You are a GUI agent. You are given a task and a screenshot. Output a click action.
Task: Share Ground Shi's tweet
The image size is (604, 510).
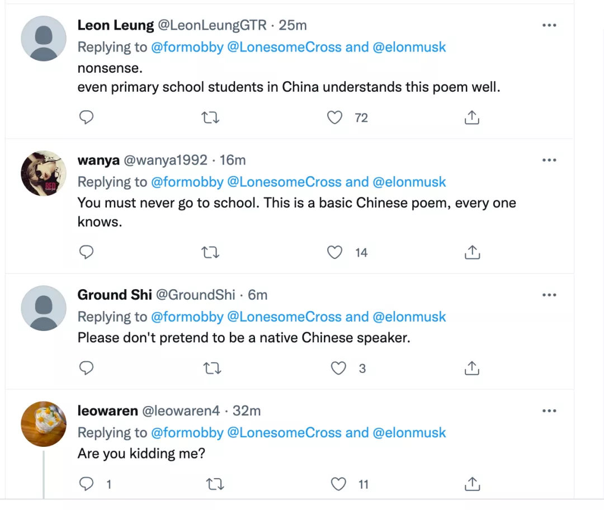(472, 368)
